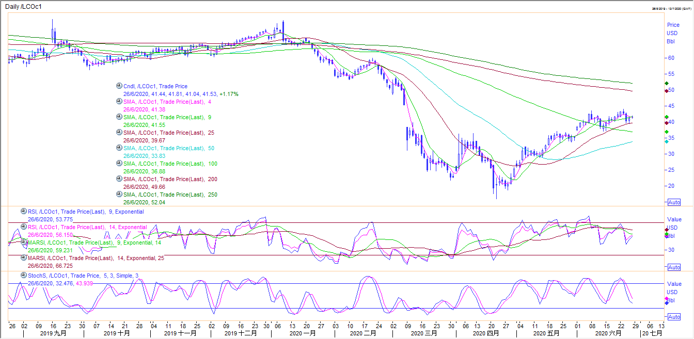Viewport: 694px width, 339px height.
Task: Click the clock icon beside the SMA 50 legend
Action: pyautogui.click(x=119, y=148)
